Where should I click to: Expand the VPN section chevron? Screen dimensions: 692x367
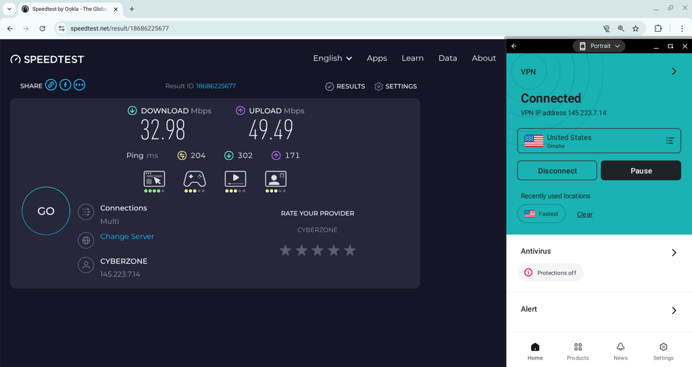(x=674, y=72)
